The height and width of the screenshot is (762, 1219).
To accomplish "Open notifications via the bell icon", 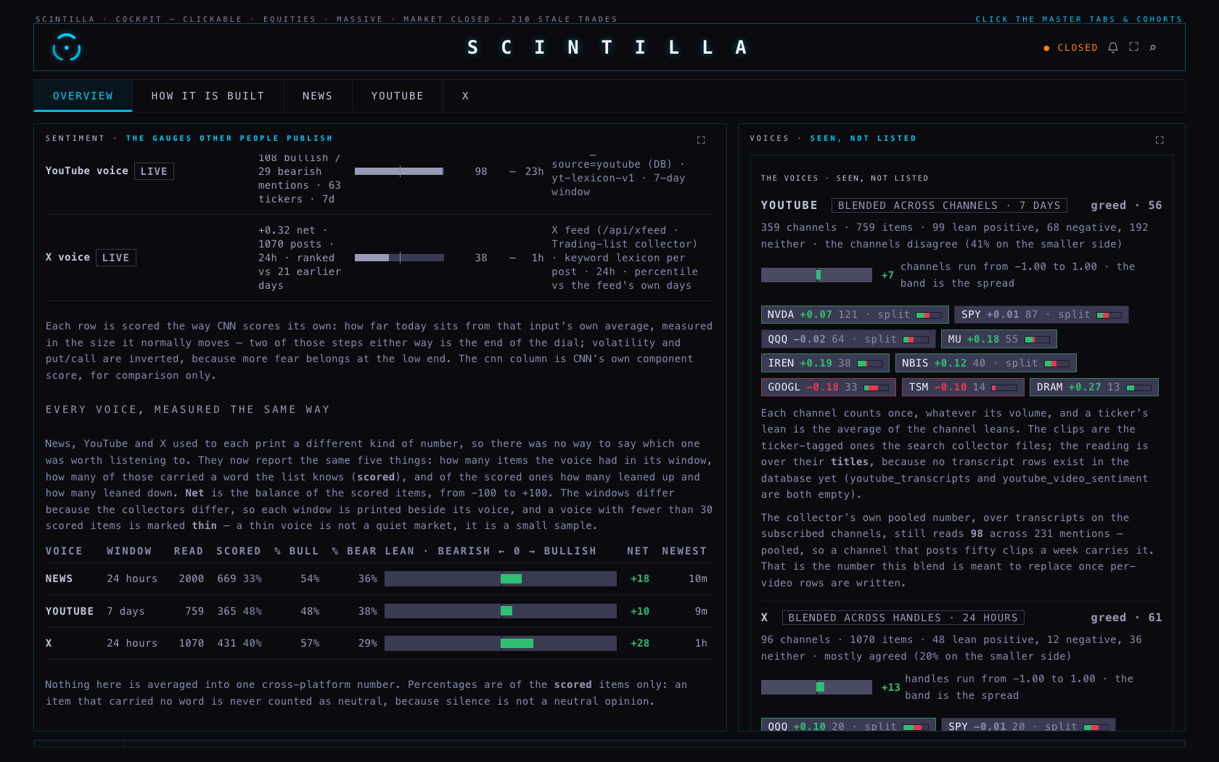I will (x=1113, y=47).
